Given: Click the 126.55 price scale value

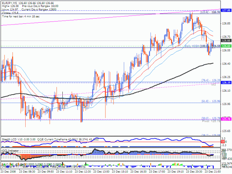Looking at the screenshot, I should click(x=226, y=50).
